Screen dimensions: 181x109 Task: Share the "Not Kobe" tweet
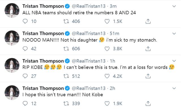148,103
